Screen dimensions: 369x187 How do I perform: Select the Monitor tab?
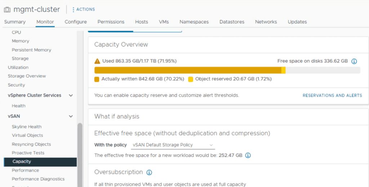[x=45, y=22]
